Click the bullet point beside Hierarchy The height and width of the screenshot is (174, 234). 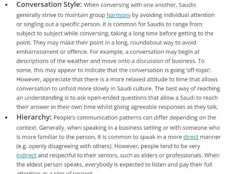pos(6,118)
